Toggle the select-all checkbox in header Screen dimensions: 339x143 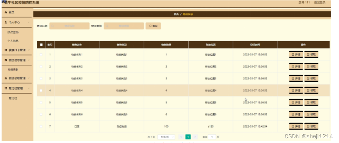[41, 45]
